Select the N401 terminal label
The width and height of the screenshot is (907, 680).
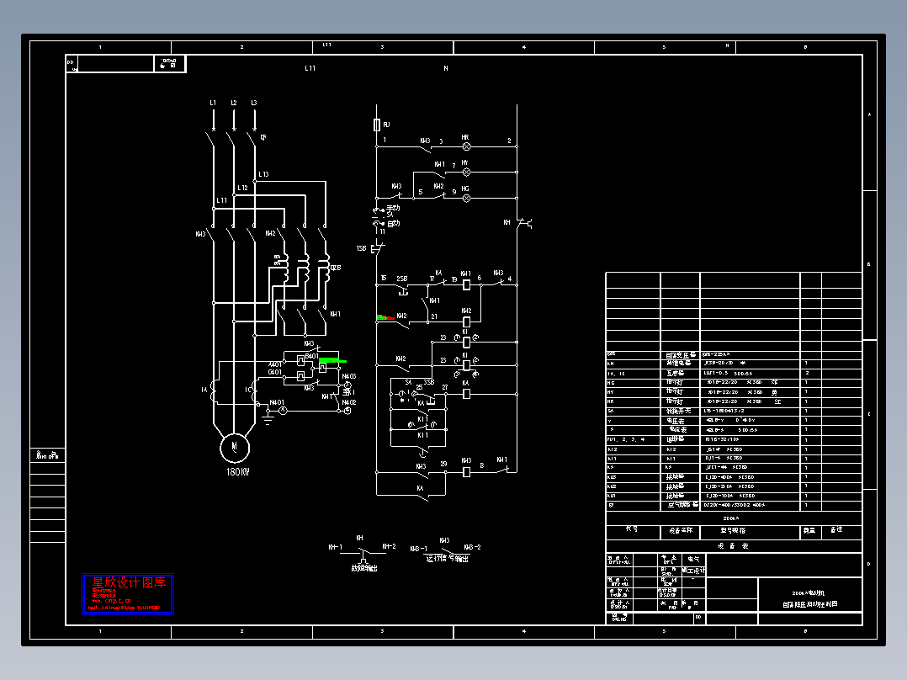pyautogui.click(x=277, y=402)
